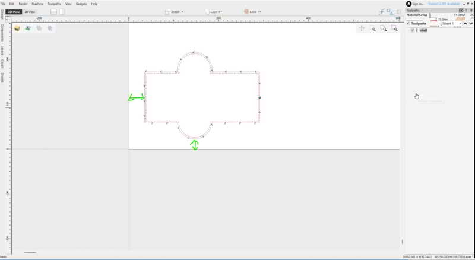This screenshot has height=260, width=475.
Task: Split view side by side icon
Action: click(x=62, y=12)
